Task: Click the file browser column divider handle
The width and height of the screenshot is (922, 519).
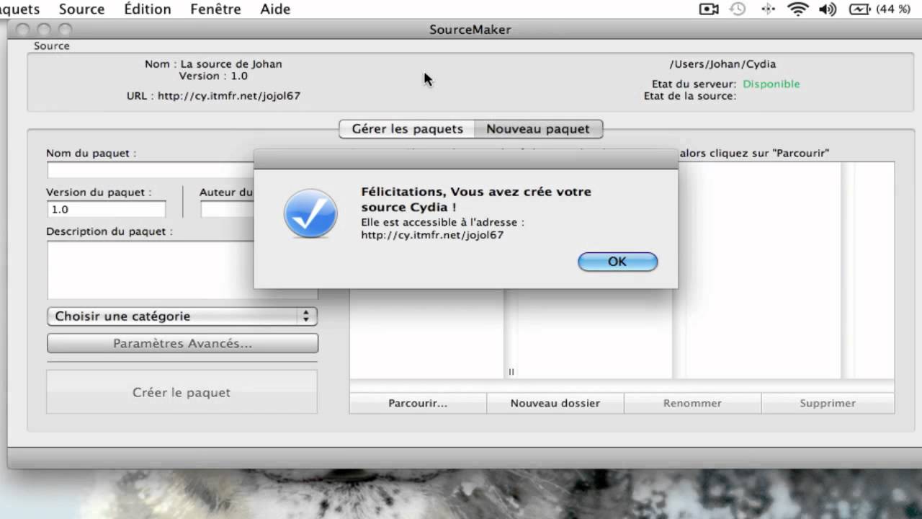Action: point(511,372)
